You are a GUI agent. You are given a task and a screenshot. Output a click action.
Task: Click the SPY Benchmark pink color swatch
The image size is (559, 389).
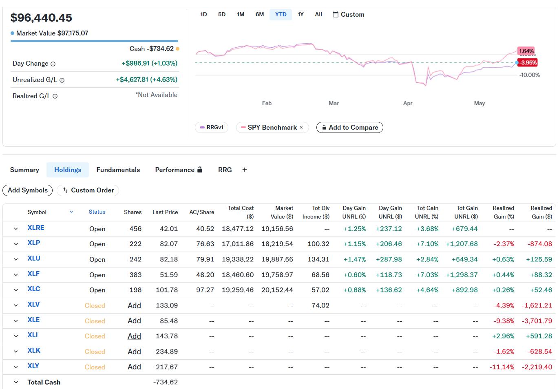[x=243, y=127]
